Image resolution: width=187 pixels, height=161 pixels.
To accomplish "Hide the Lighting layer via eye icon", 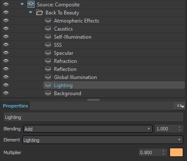I will [x=6, y=85].
